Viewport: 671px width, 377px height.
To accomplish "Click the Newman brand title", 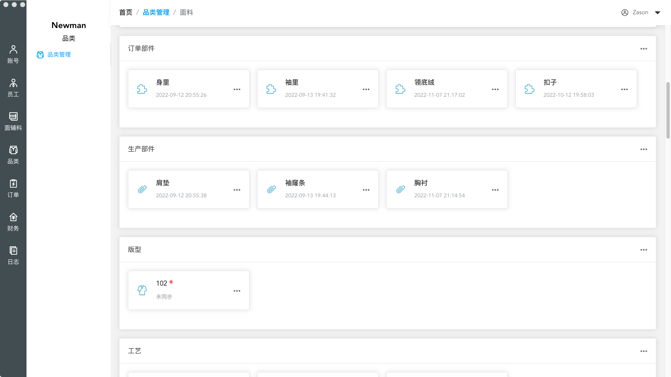I will [69, 25].
